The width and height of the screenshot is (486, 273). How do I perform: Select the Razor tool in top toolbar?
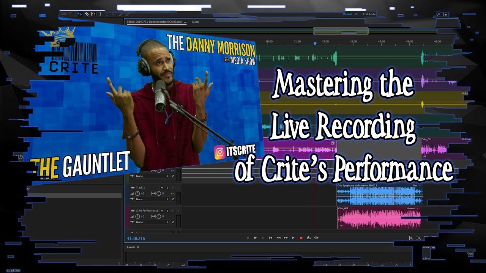[x=87, y=14]
